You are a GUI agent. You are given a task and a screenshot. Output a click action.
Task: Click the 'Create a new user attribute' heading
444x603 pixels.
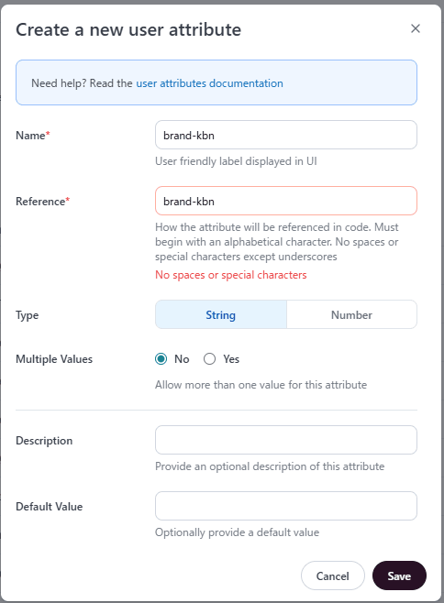point(128,29)
